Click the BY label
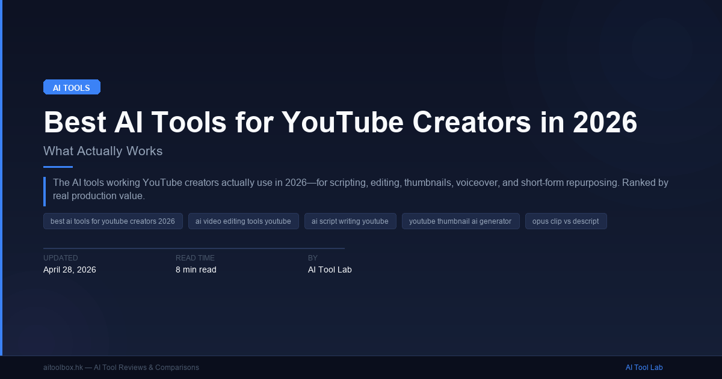722x379 pixels. 313,258
